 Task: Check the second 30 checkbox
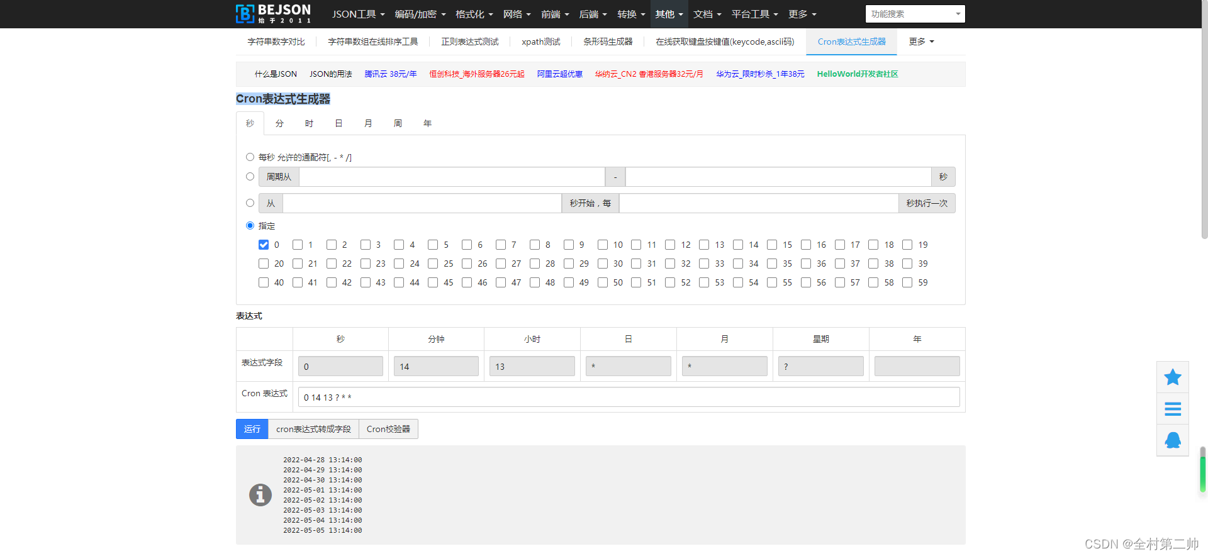tap(603, 264)
